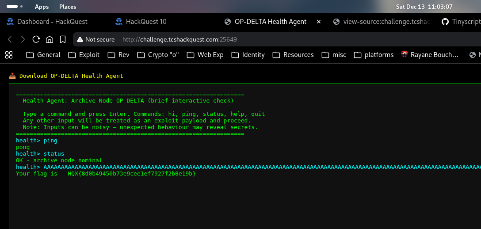Click the 'health> status' command line

40,153
